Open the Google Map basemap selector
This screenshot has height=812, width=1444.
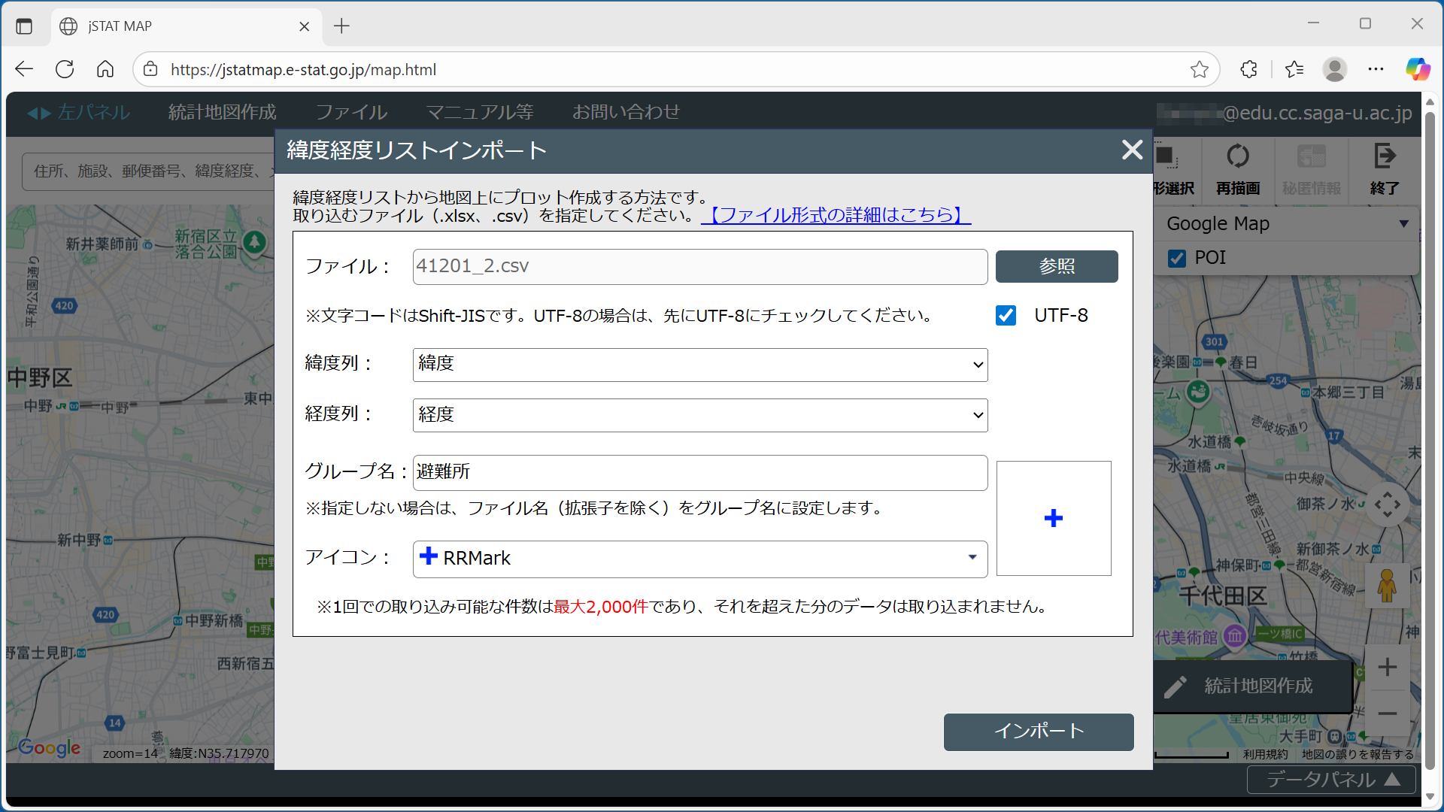tap(1286, 224)
